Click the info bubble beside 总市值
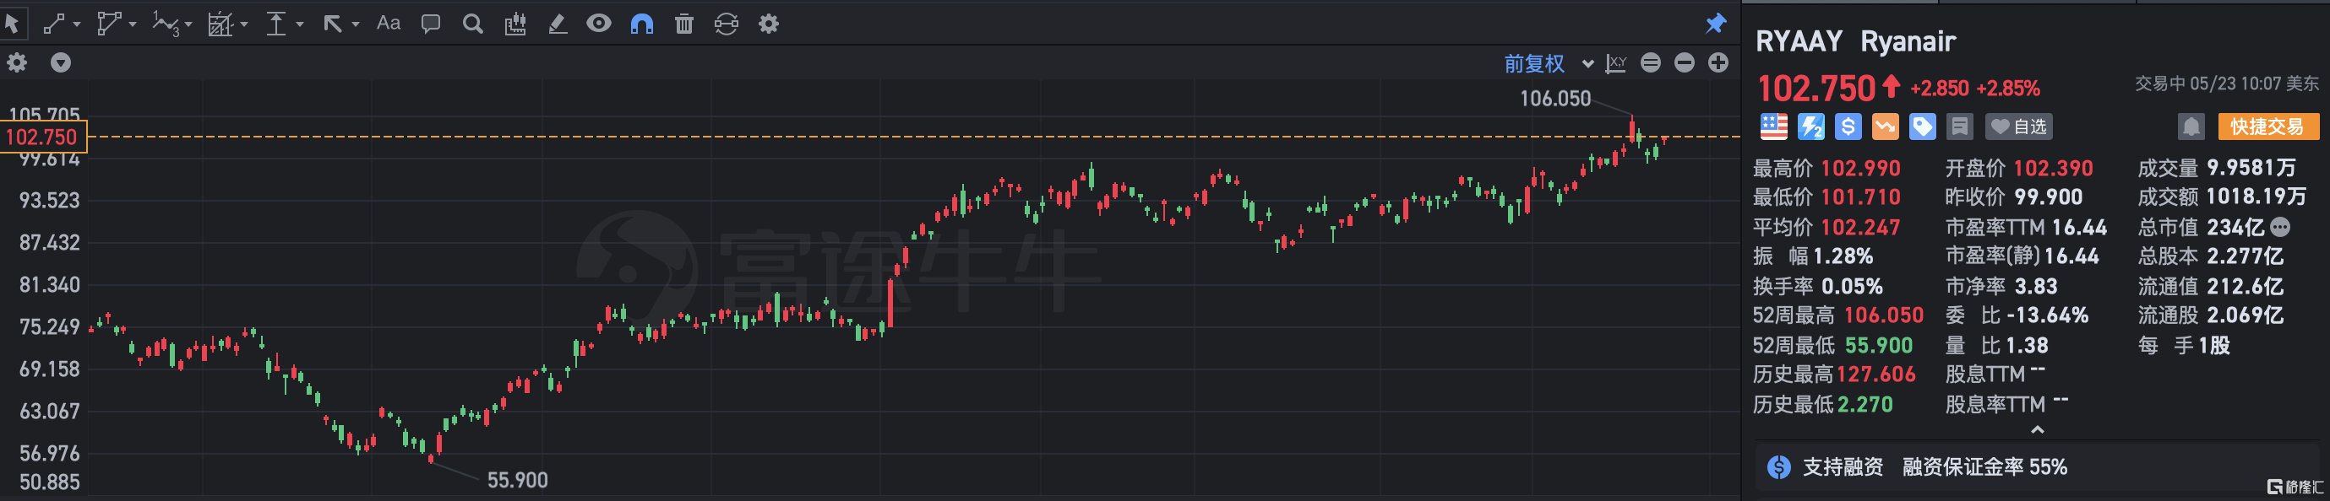This screenshot has width=2330, height=501. coord(2280,227)
